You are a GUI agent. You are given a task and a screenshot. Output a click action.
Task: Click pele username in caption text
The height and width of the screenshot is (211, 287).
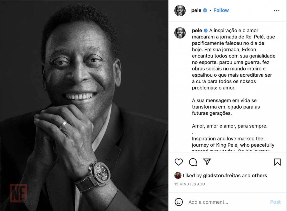click(197, 30)
